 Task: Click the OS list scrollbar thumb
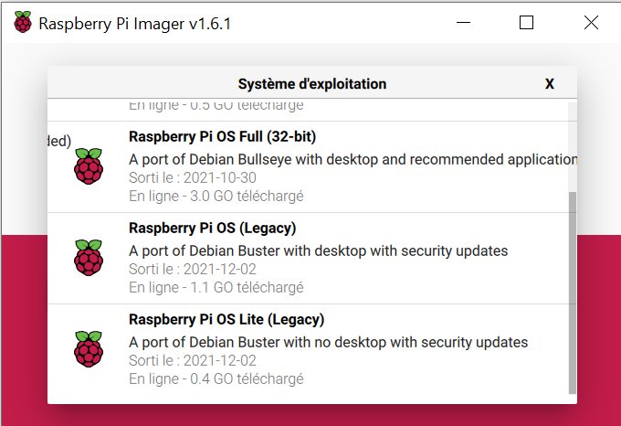click(x=573, y=293)
